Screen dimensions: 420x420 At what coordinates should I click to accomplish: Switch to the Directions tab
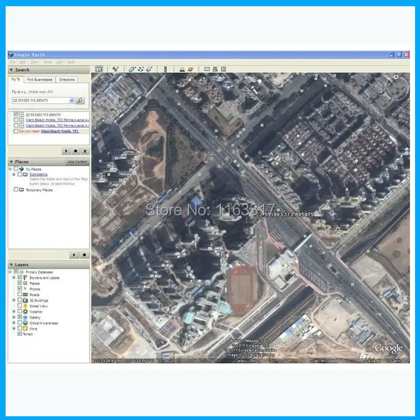(x=67, y=80)
